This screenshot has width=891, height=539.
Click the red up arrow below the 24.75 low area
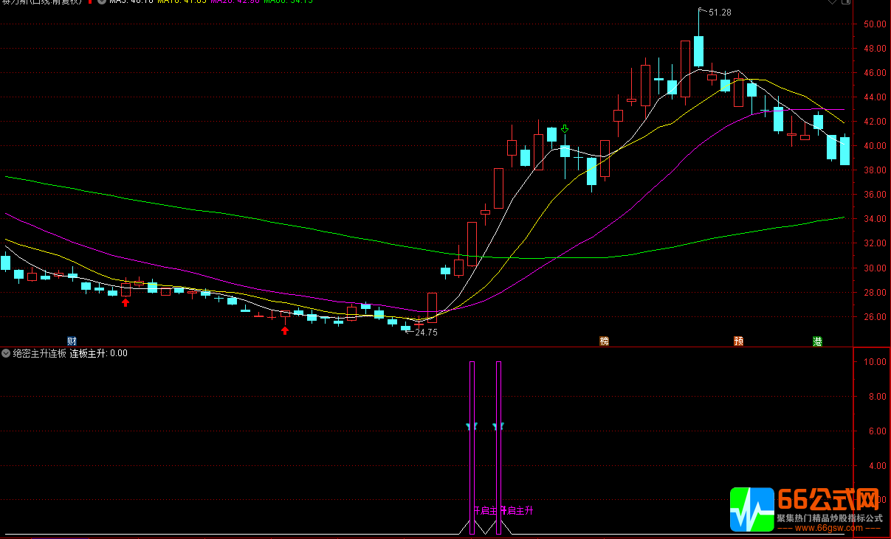tap(285, 330)
